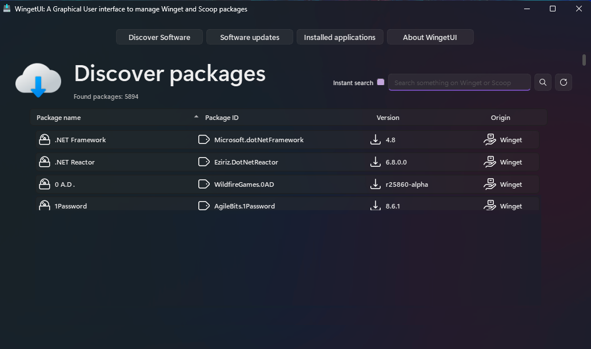Close the WingetUI window

click(x=579, y=9)
